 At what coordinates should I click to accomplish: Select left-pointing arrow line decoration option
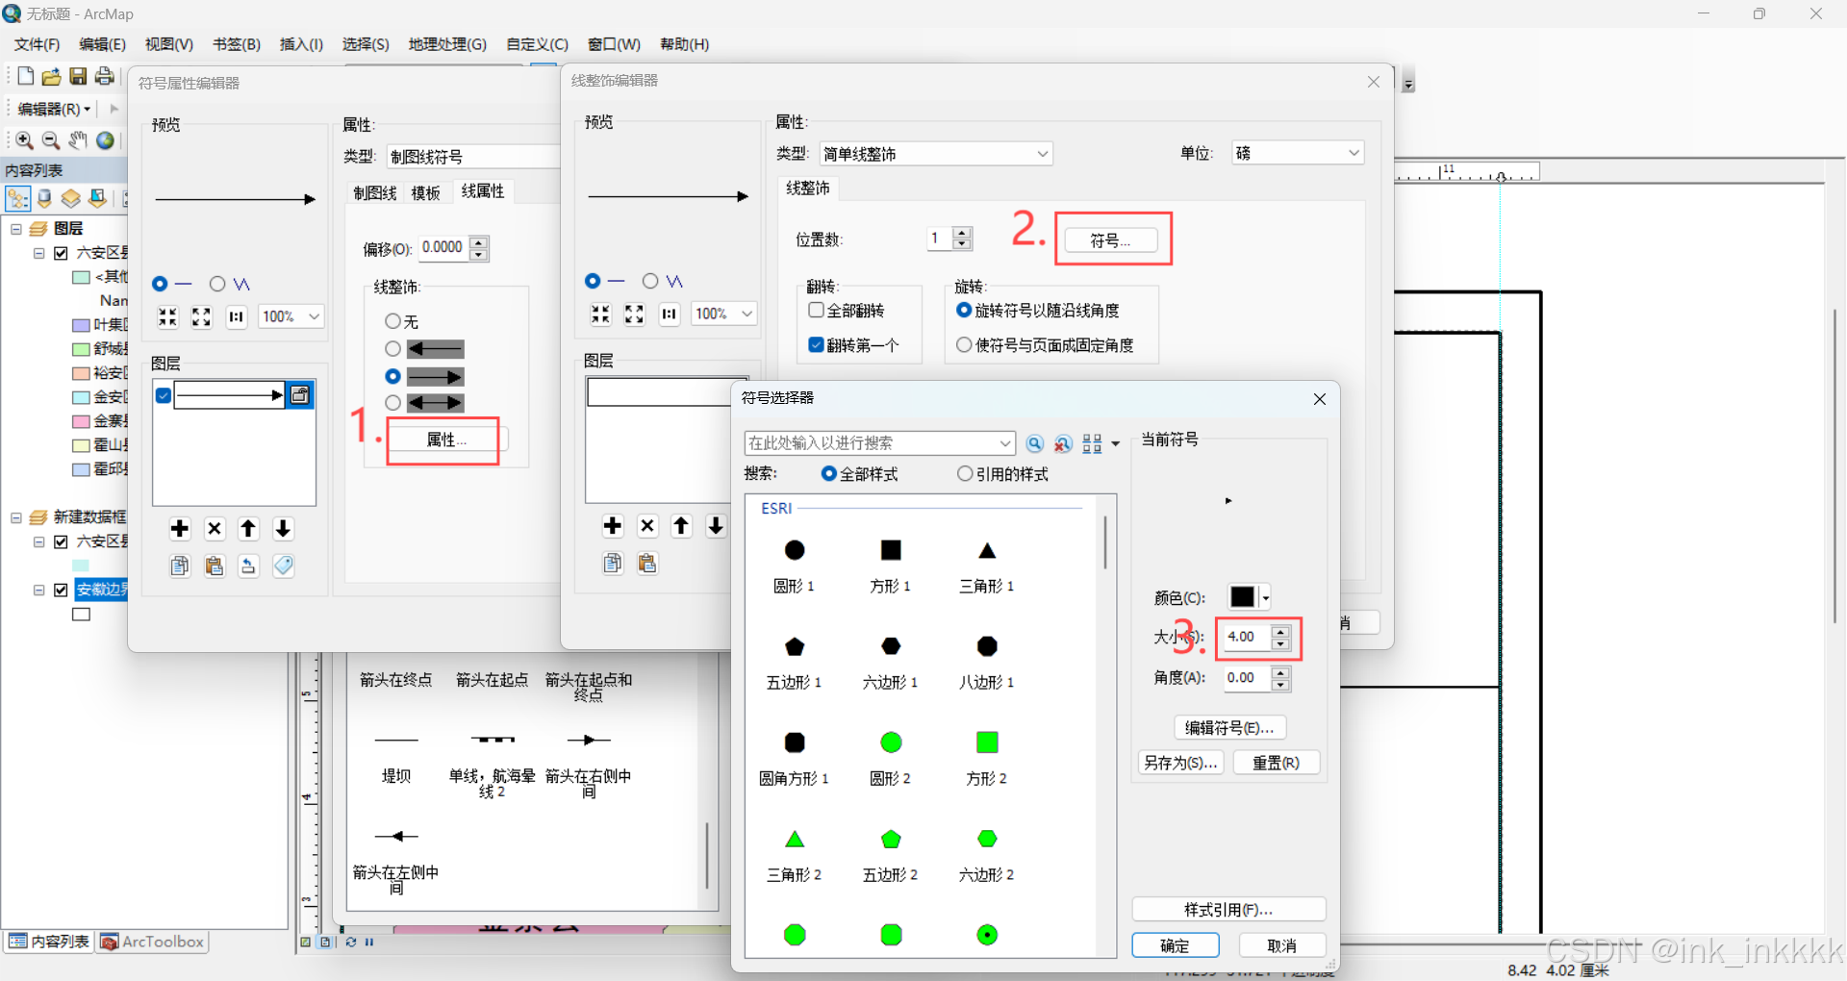click(392, 349)
